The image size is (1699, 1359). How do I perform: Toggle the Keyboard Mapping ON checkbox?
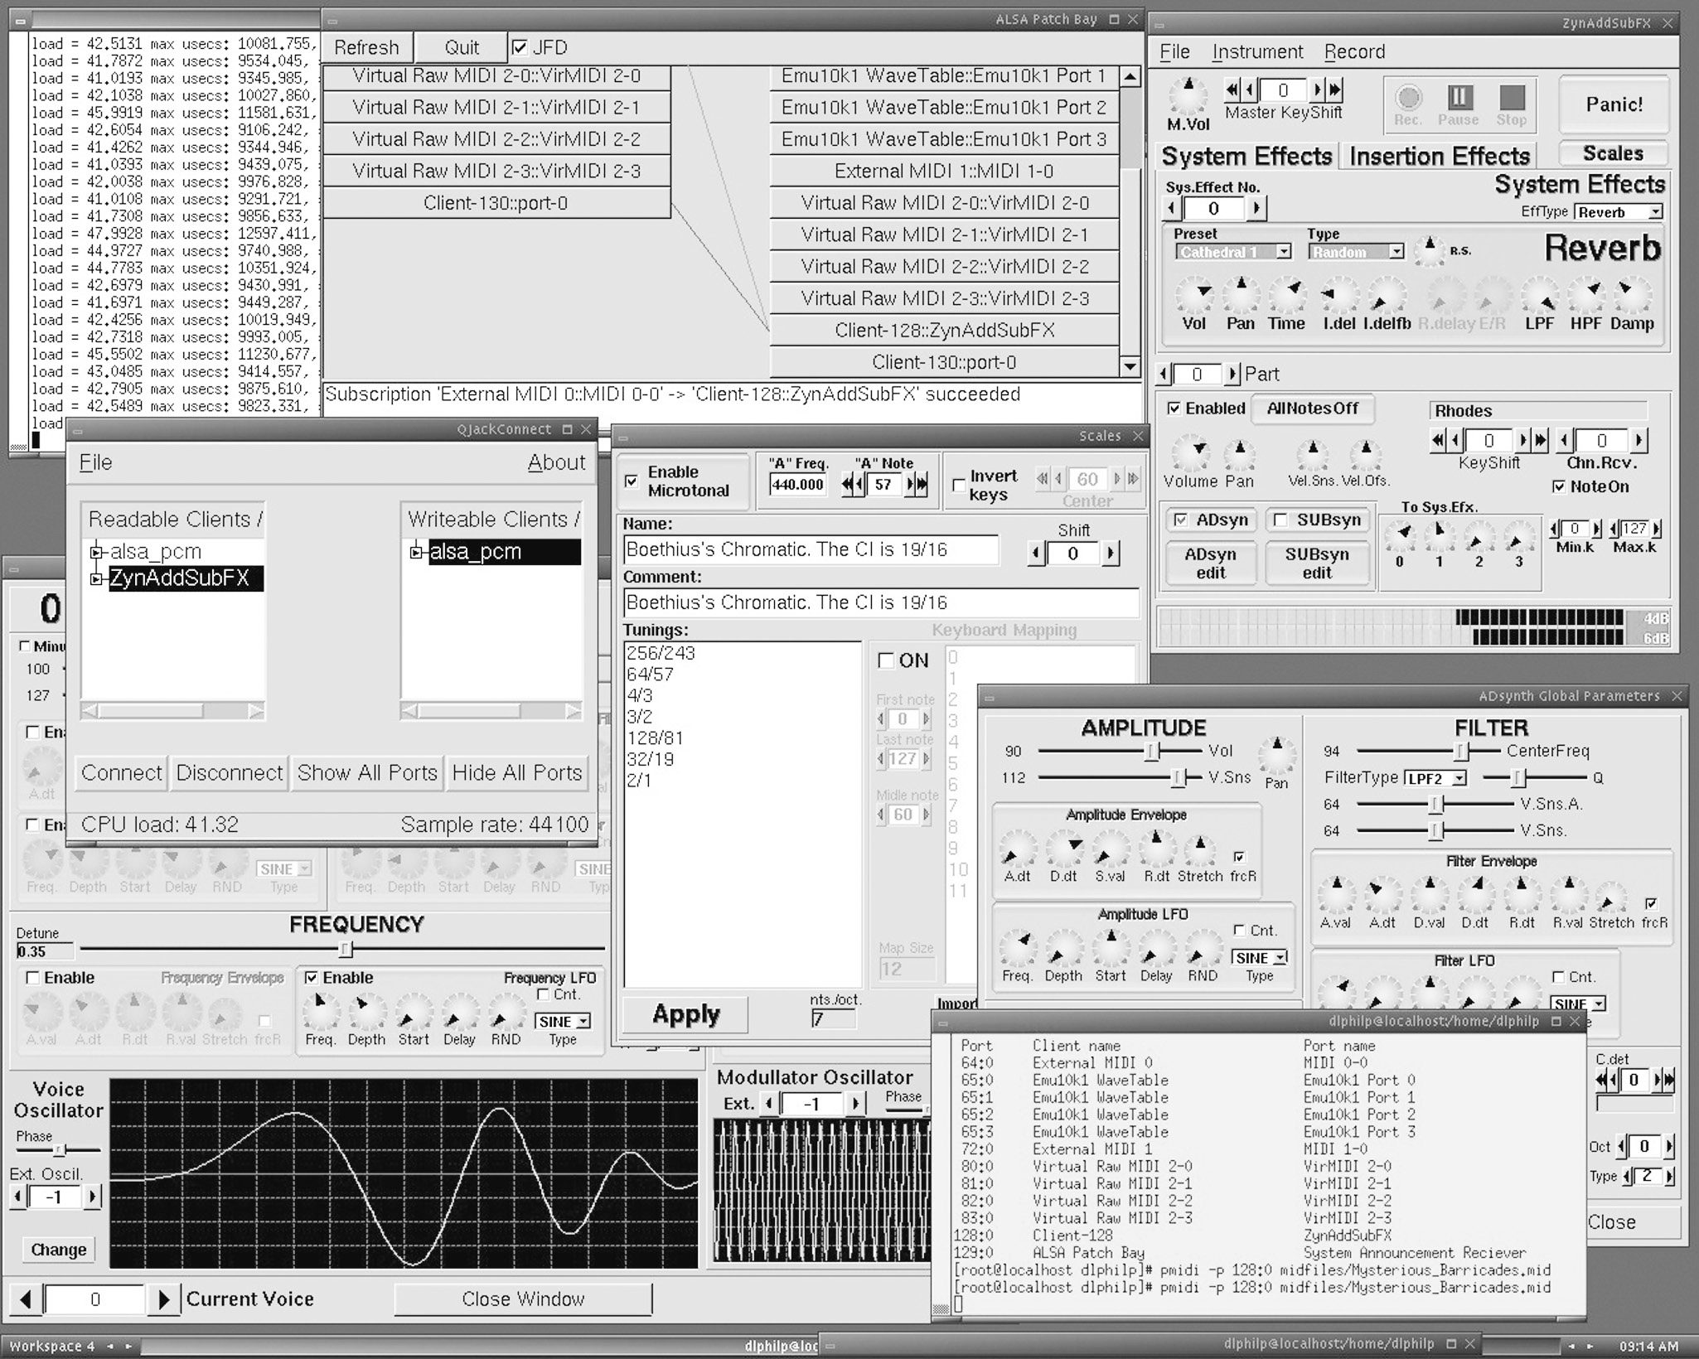[886, 660]
